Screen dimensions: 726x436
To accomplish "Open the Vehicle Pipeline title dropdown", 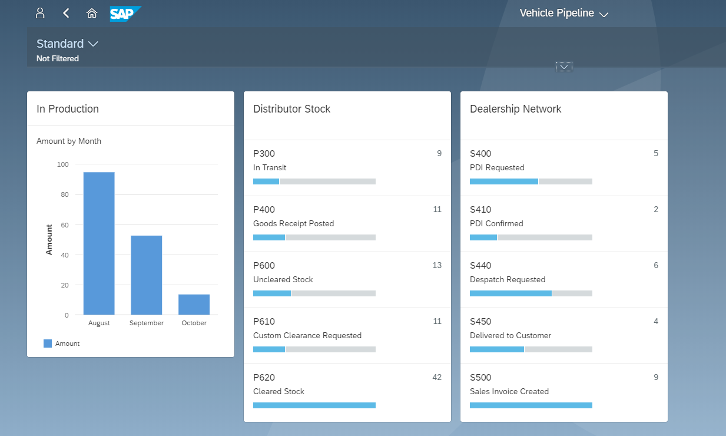I will pos(563,13).
